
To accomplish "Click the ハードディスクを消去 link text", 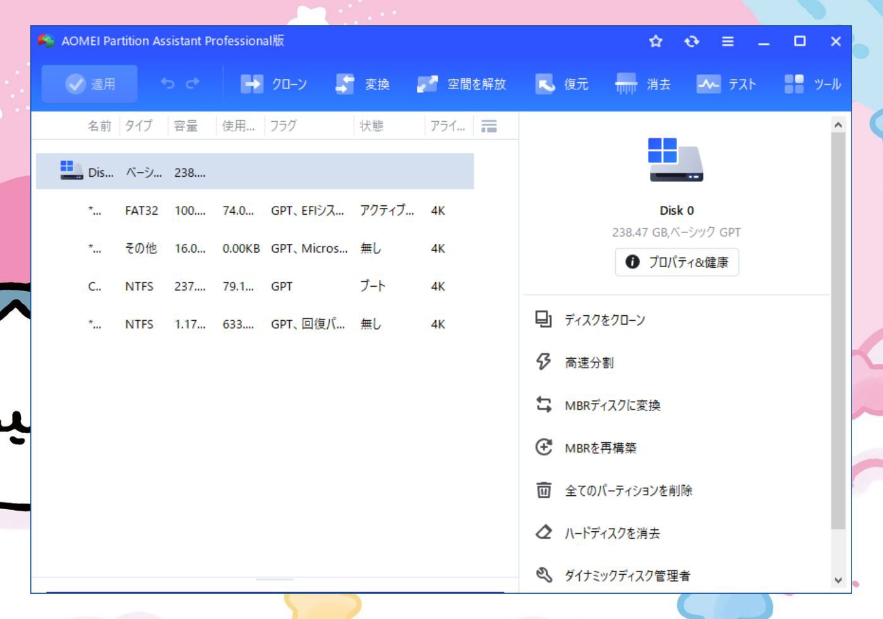I will tap(612, 533).
